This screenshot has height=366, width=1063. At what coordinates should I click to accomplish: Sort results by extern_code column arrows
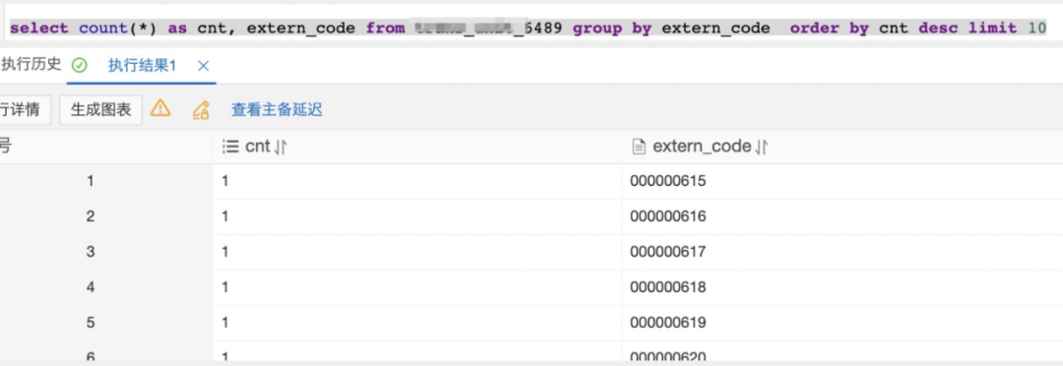click(762, 147)
